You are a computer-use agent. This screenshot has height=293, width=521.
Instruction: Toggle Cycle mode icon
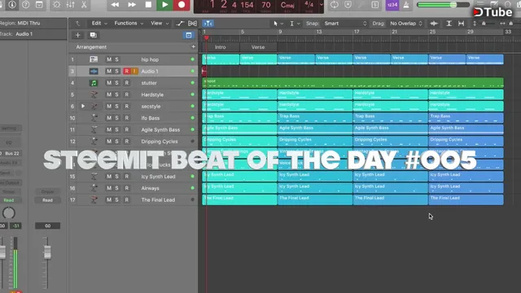pos(335,5)
